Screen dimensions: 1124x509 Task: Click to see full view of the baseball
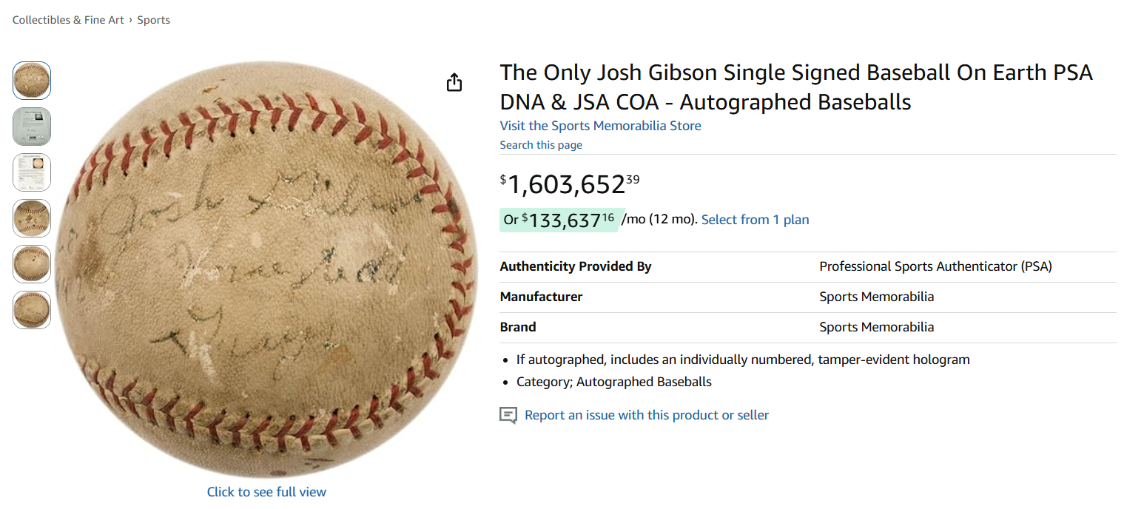(266, 491)
